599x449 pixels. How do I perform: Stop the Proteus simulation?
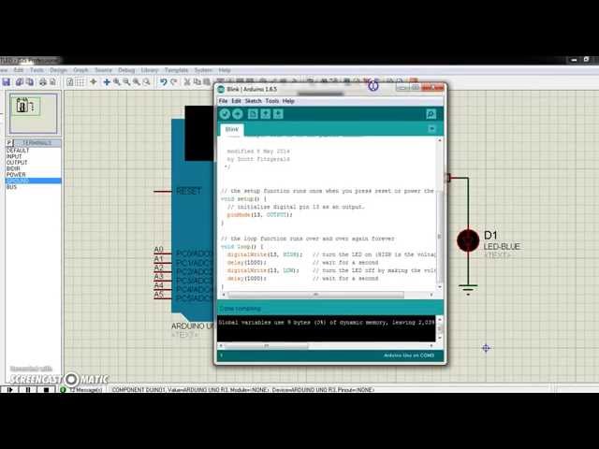click(46, 390)
